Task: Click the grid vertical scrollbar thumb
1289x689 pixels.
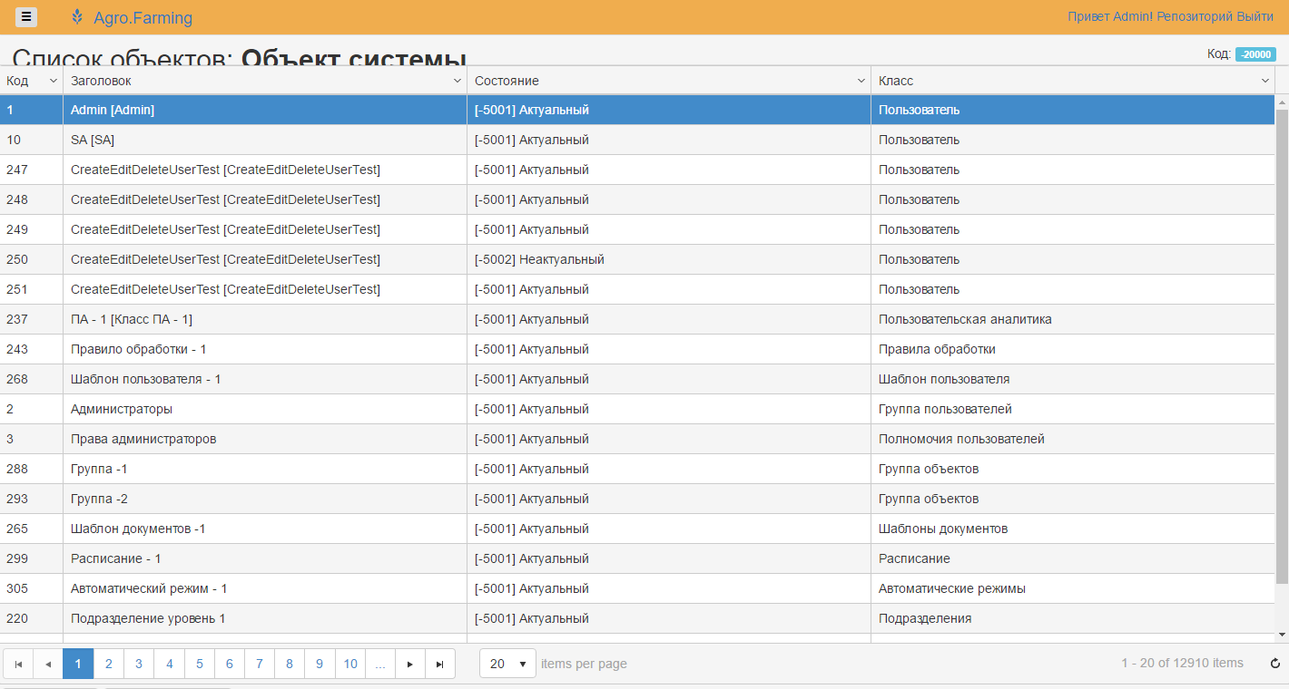Action: pos(1282,346)
